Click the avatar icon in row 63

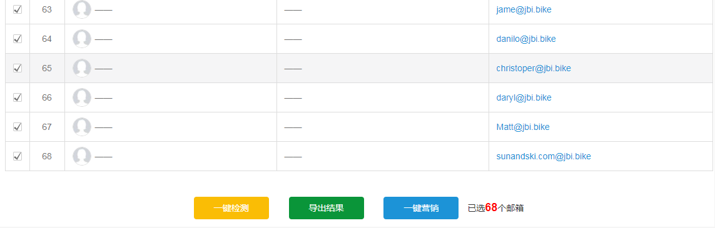pos(81,9)
